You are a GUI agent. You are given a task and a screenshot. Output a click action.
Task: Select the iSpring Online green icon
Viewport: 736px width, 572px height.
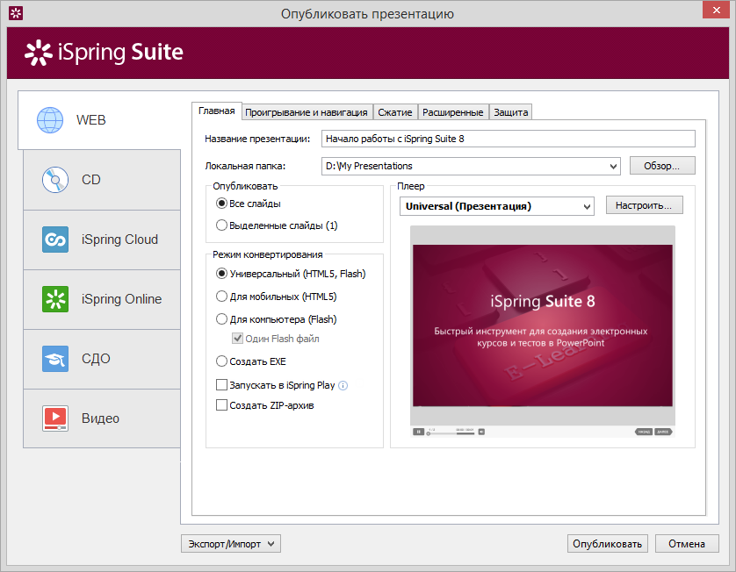coord(55,299)
